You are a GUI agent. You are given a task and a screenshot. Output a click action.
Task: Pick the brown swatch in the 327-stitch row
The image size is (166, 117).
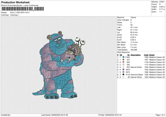tap(123, 60)
